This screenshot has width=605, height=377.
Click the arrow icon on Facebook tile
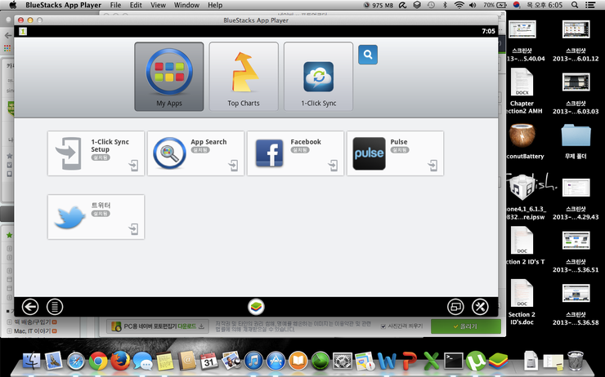pyautogui.click(x=333, y=166)
